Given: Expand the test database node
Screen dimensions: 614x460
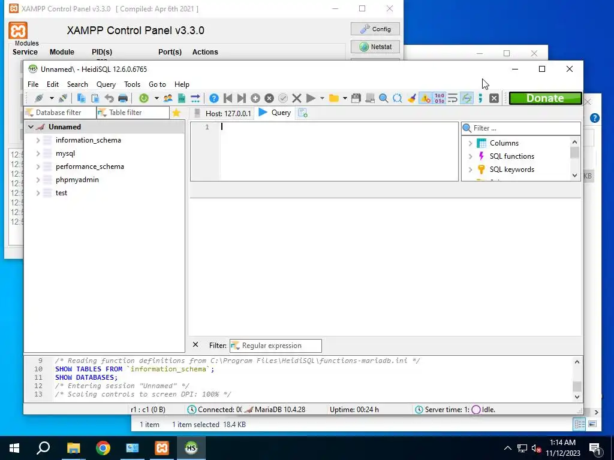Looking at the screenshot, I should tap(38, 193).
